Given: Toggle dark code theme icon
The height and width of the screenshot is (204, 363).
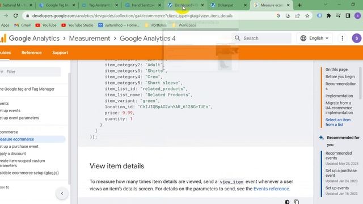Looking at the screenshot, I should pyautogui.click(x=287, y=202).
